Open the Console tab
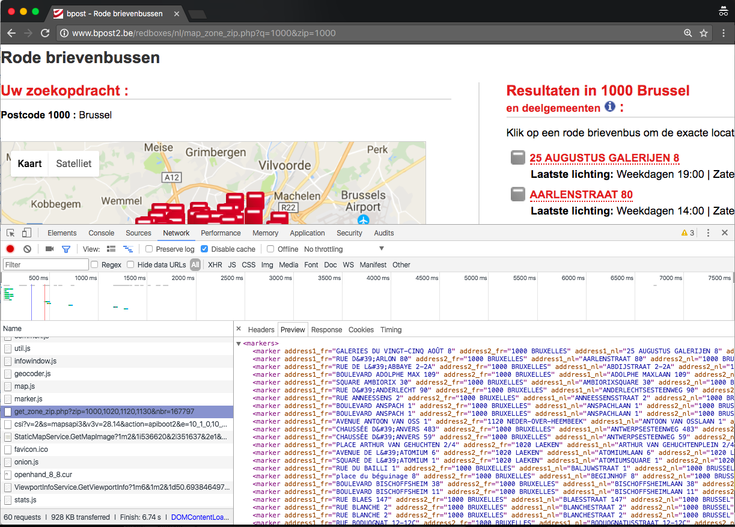 tap(102, 233)
